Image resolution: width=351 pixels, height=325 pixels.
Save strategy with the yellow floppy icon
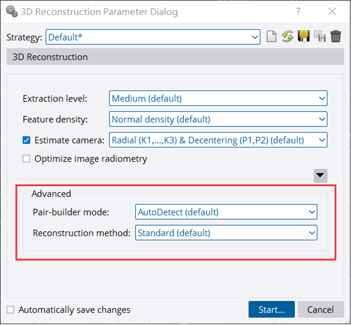coord(303,37)
